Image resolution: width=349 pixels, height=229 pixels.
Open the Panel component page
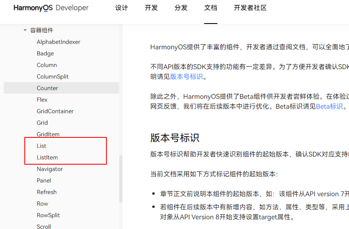coord(44,180)
